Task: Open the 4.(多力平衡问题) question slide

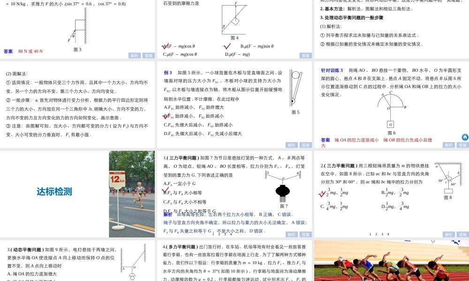Action: [234, 261]
